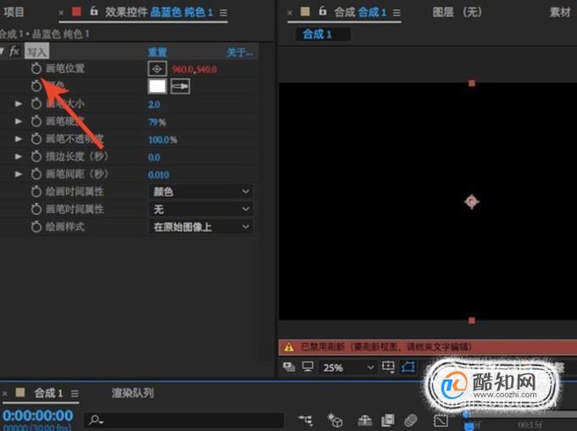Click the hide shy layers icon
This screenshot has width=577, height=431.
coord(364,420)
